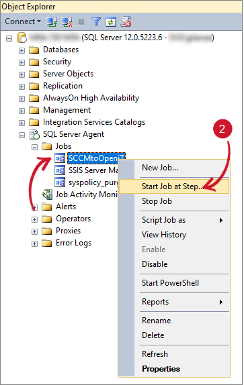
Task: Select the SSIS Server Maintenance job
Action: pyautogui.click(x=93, y=170)
